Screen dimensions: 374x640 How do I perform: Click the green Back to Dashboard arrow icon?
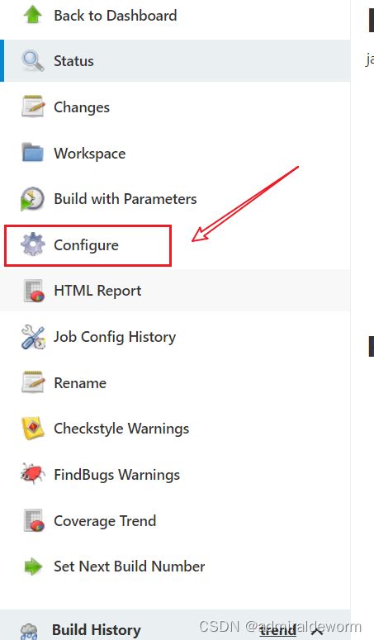[x=33, y=15]
